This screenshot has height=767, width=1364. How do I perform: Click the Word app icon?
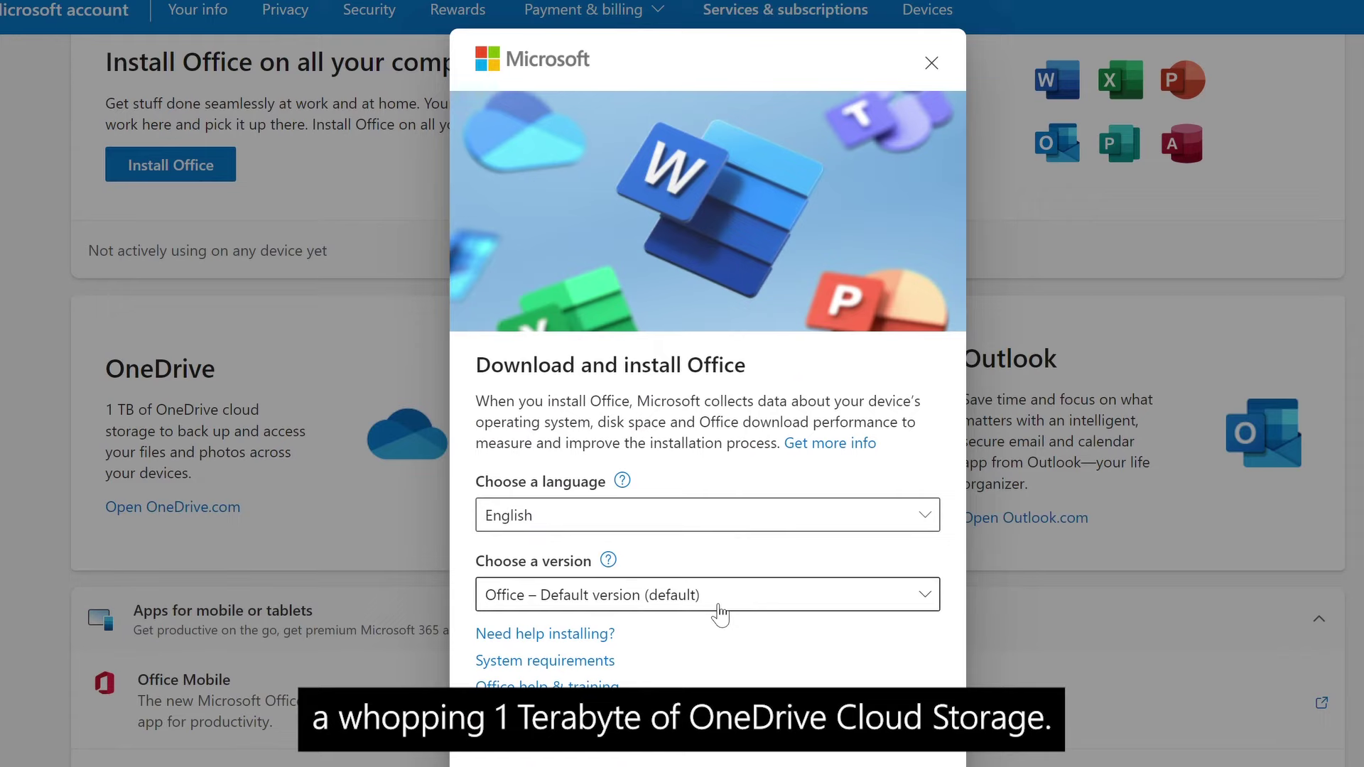(1056, 80)
